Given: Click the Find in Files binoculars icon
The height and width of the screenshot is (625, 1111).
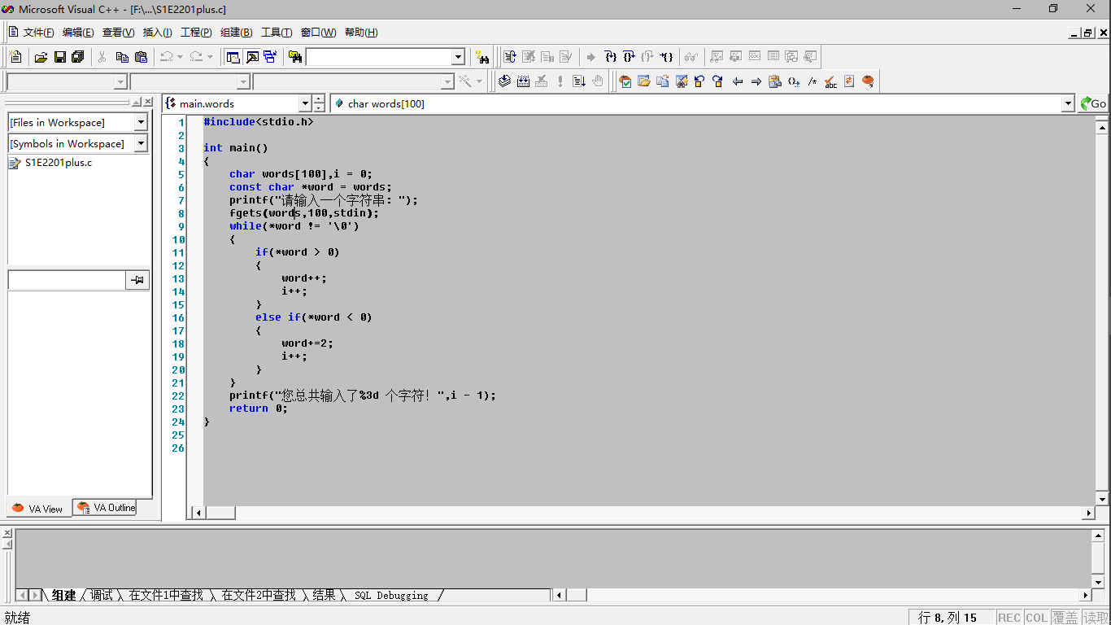Looking at the screenshot, I should [x=294, y=57].
